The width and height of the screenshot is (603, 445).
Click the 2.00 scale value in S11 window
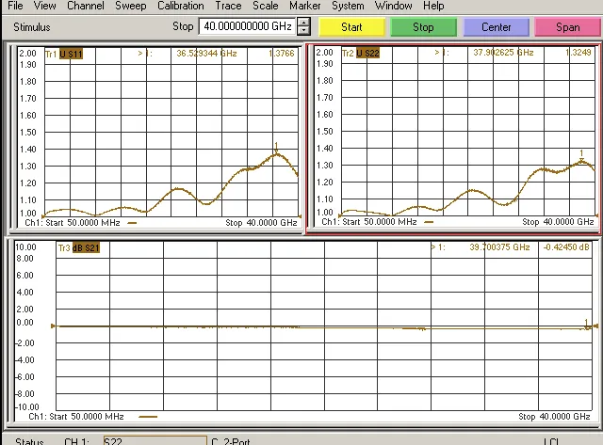[x=27, y=54]
